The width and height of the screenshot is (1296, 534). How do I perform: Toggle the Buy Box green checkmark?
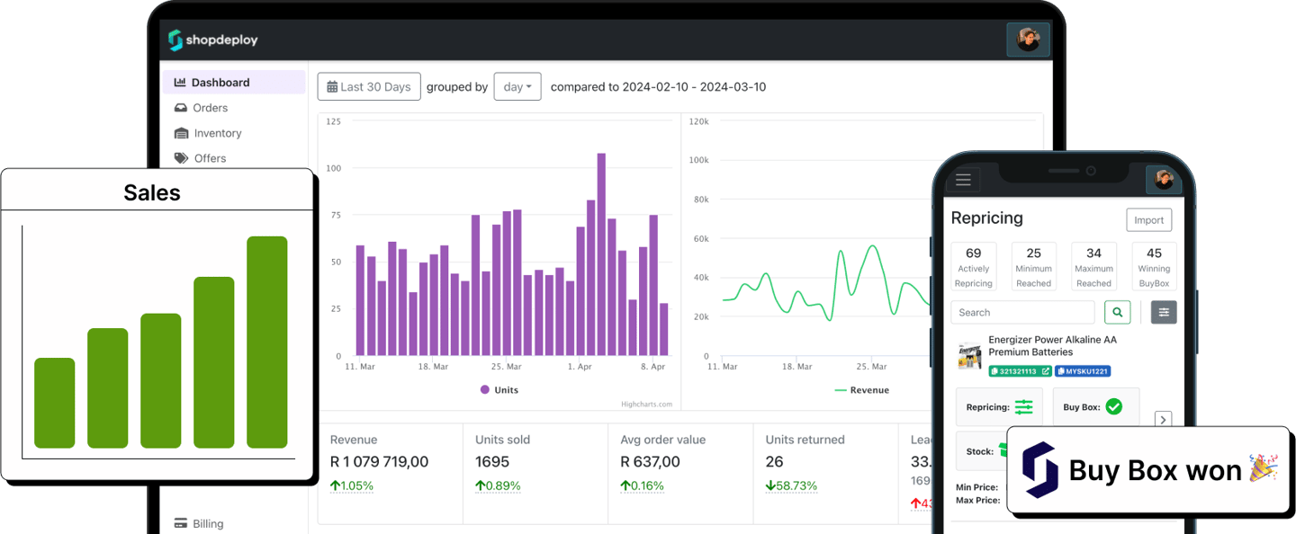[1113, 407]
